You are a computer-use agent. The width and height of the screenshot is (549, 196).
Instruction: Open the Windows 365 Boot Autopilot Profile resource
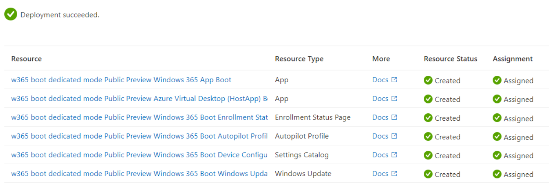coord(140,136)
